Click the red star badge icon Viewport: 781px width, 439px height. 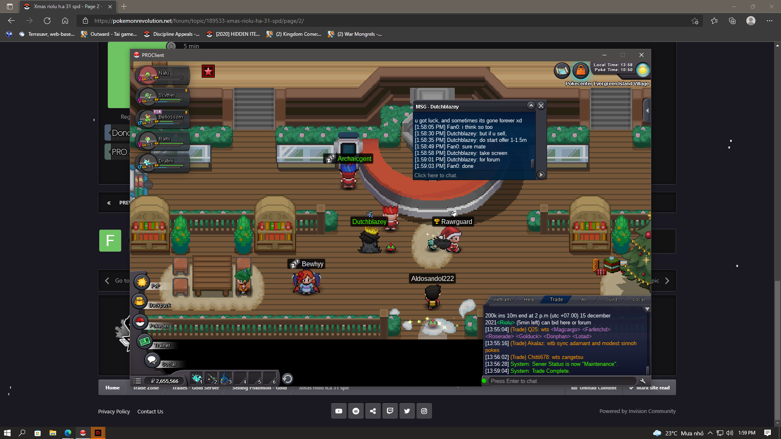(x=208, y=72)
